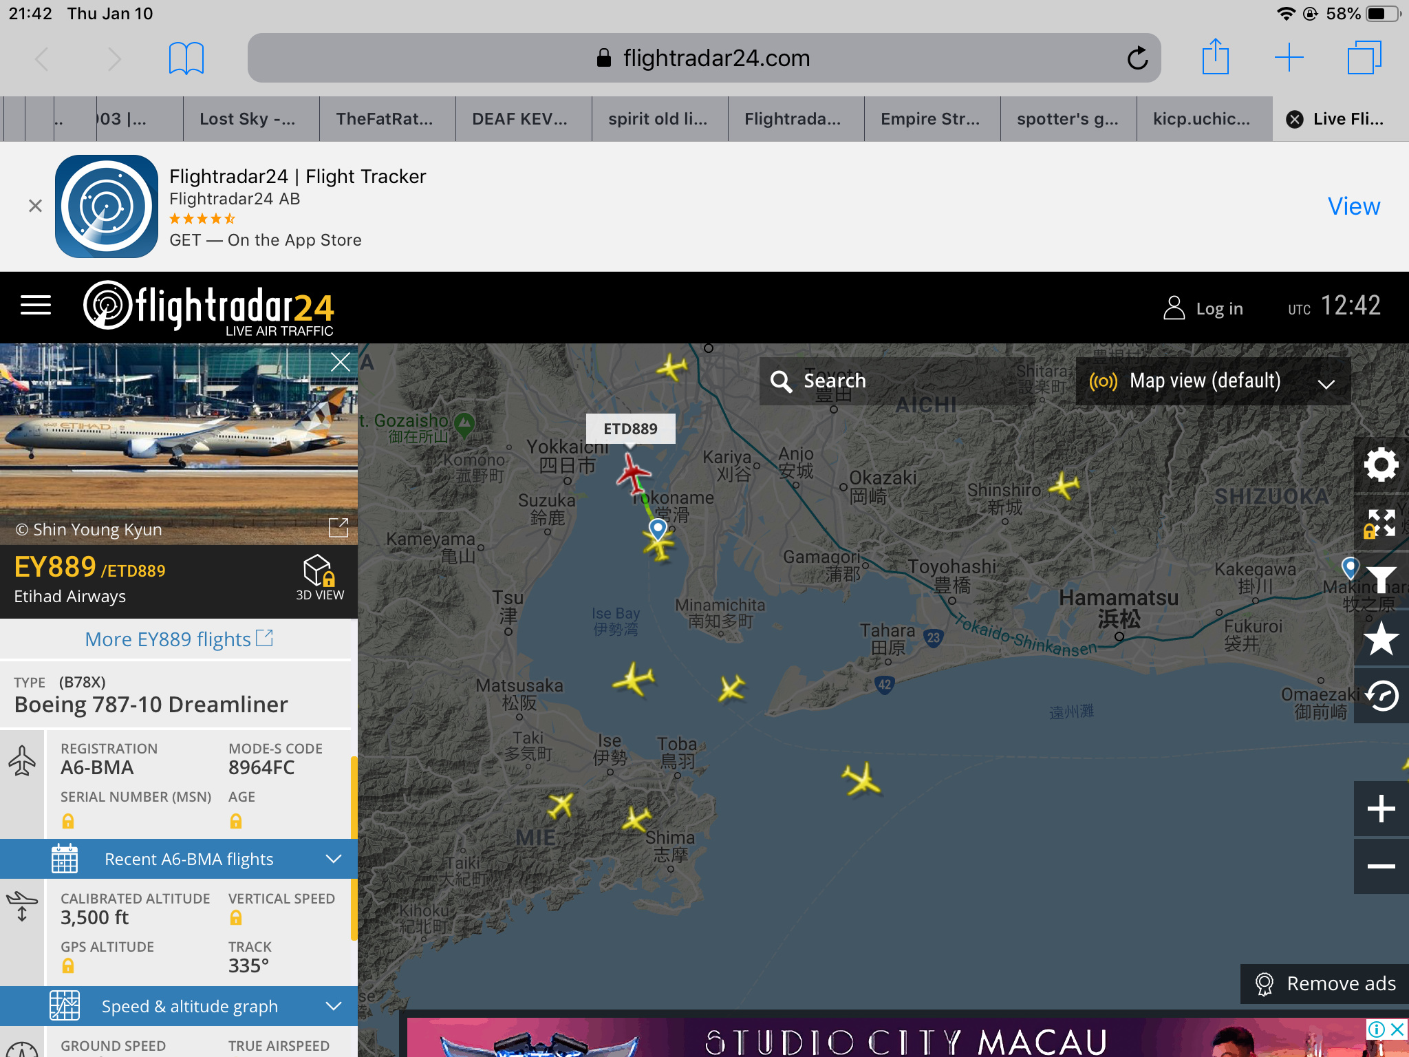This screenshot has width=1409, height=1057.
Task: Open the flight filter funnel icon
Action: (1381, 580)
